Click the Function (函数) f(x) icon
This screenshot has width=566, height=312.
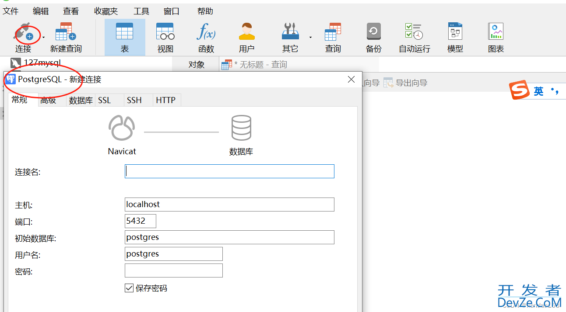click(206, 32)
